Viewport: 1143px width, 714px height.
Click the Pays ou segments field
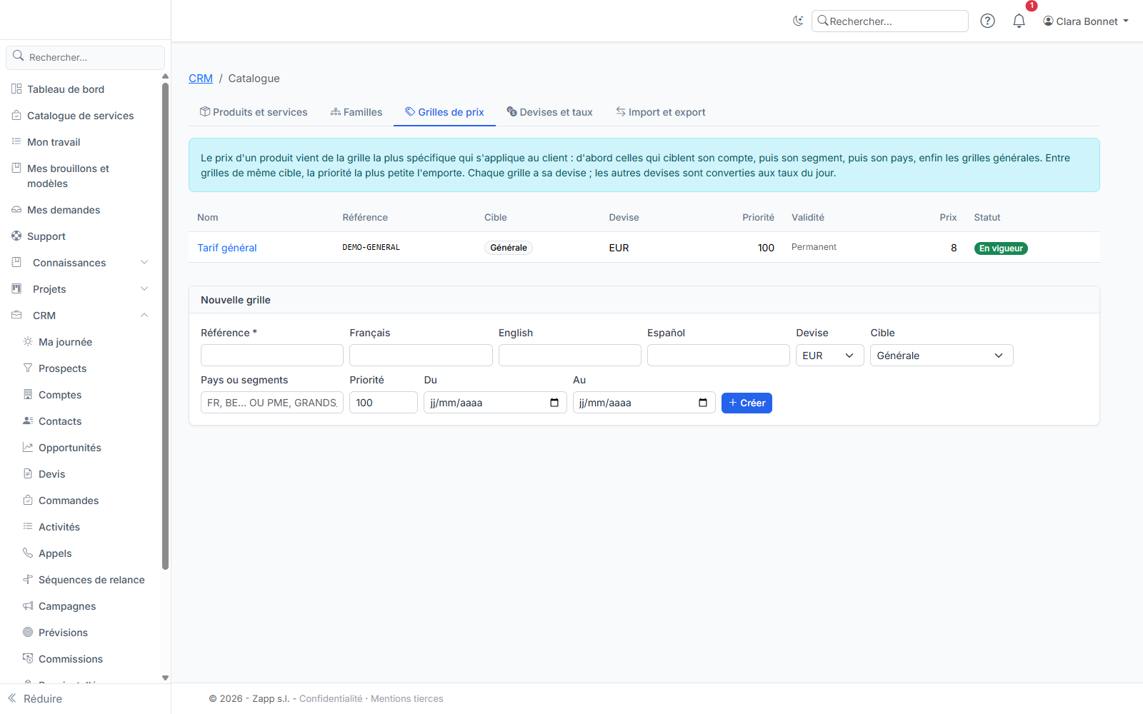[272, 403]
